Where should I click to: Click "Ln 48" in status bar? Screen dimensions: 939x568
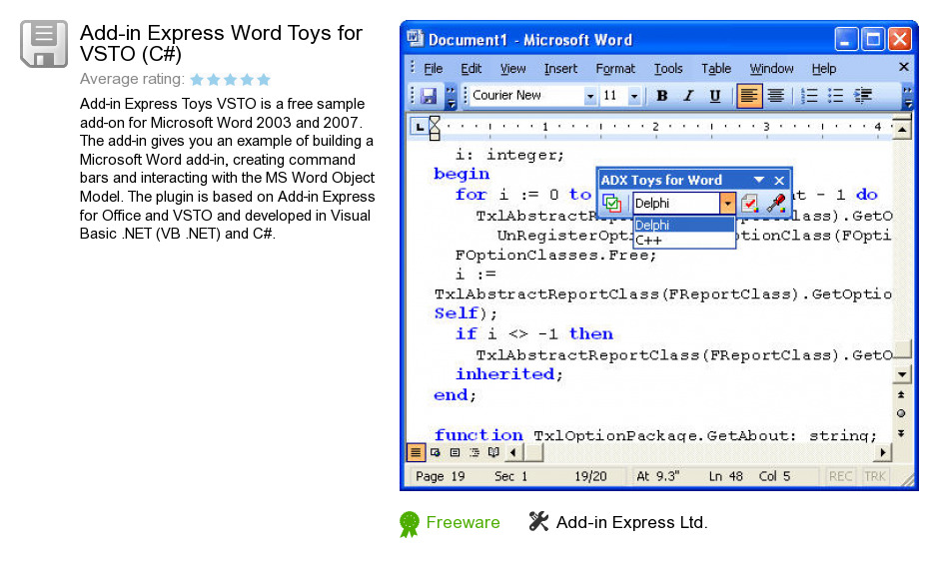point(725,476)
